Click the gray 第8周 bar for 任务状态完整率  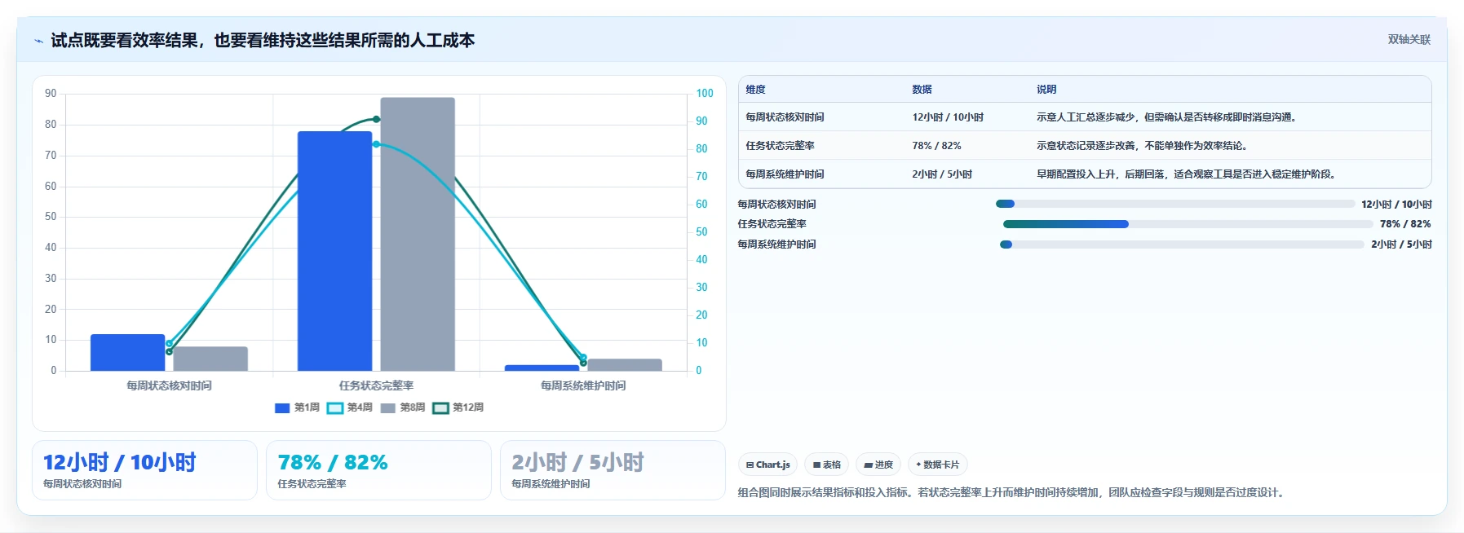(418, 234)
